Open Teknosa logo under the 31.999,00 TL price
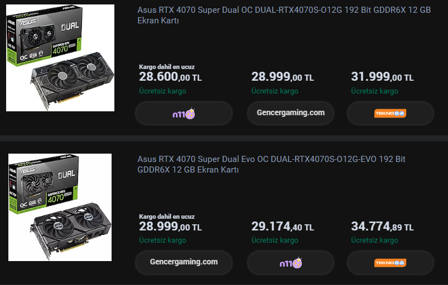 pyautogui.click(x=390, y=114)
